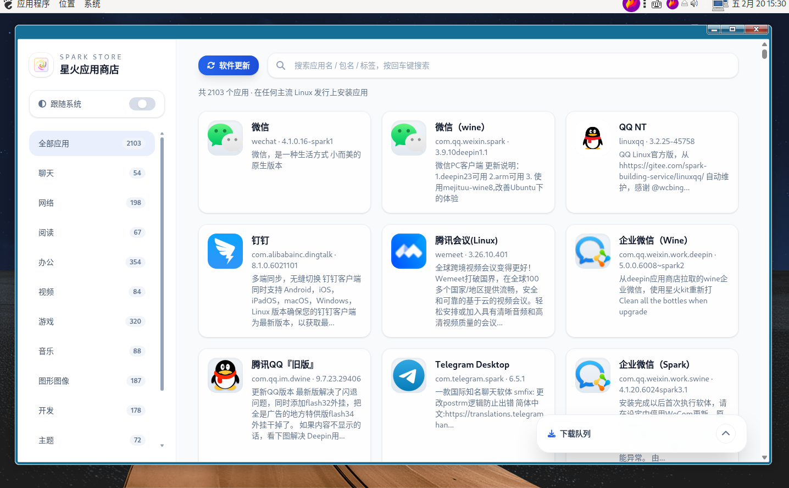Click the main scrollbar's bottom down arrow
This screenshot has width=789, height=488.
click(x=764, y=457)
